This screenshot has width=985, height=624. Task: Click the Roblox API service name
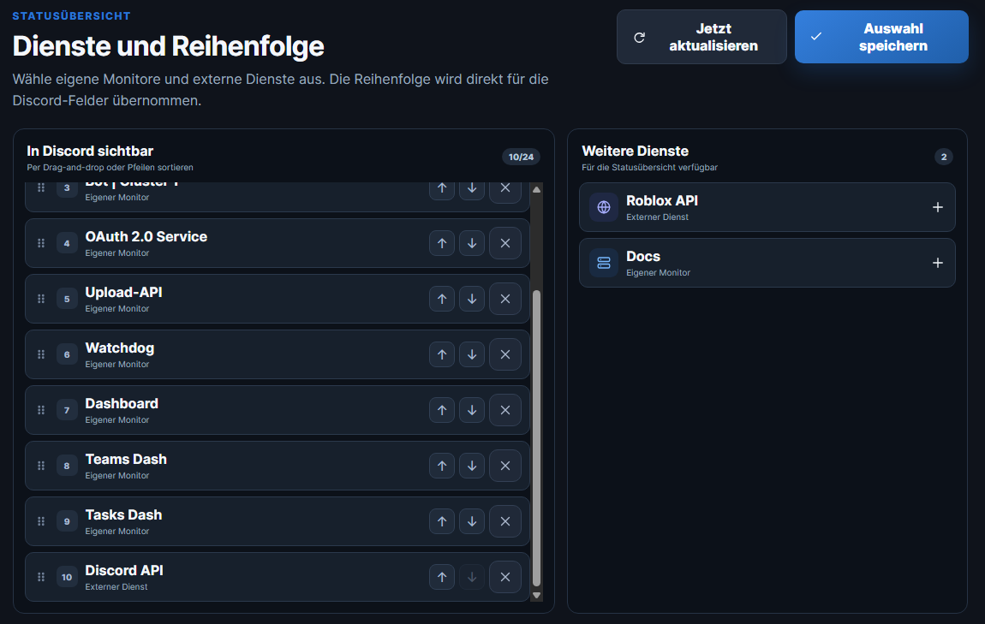pyautogui.click(x=662, y=201)
